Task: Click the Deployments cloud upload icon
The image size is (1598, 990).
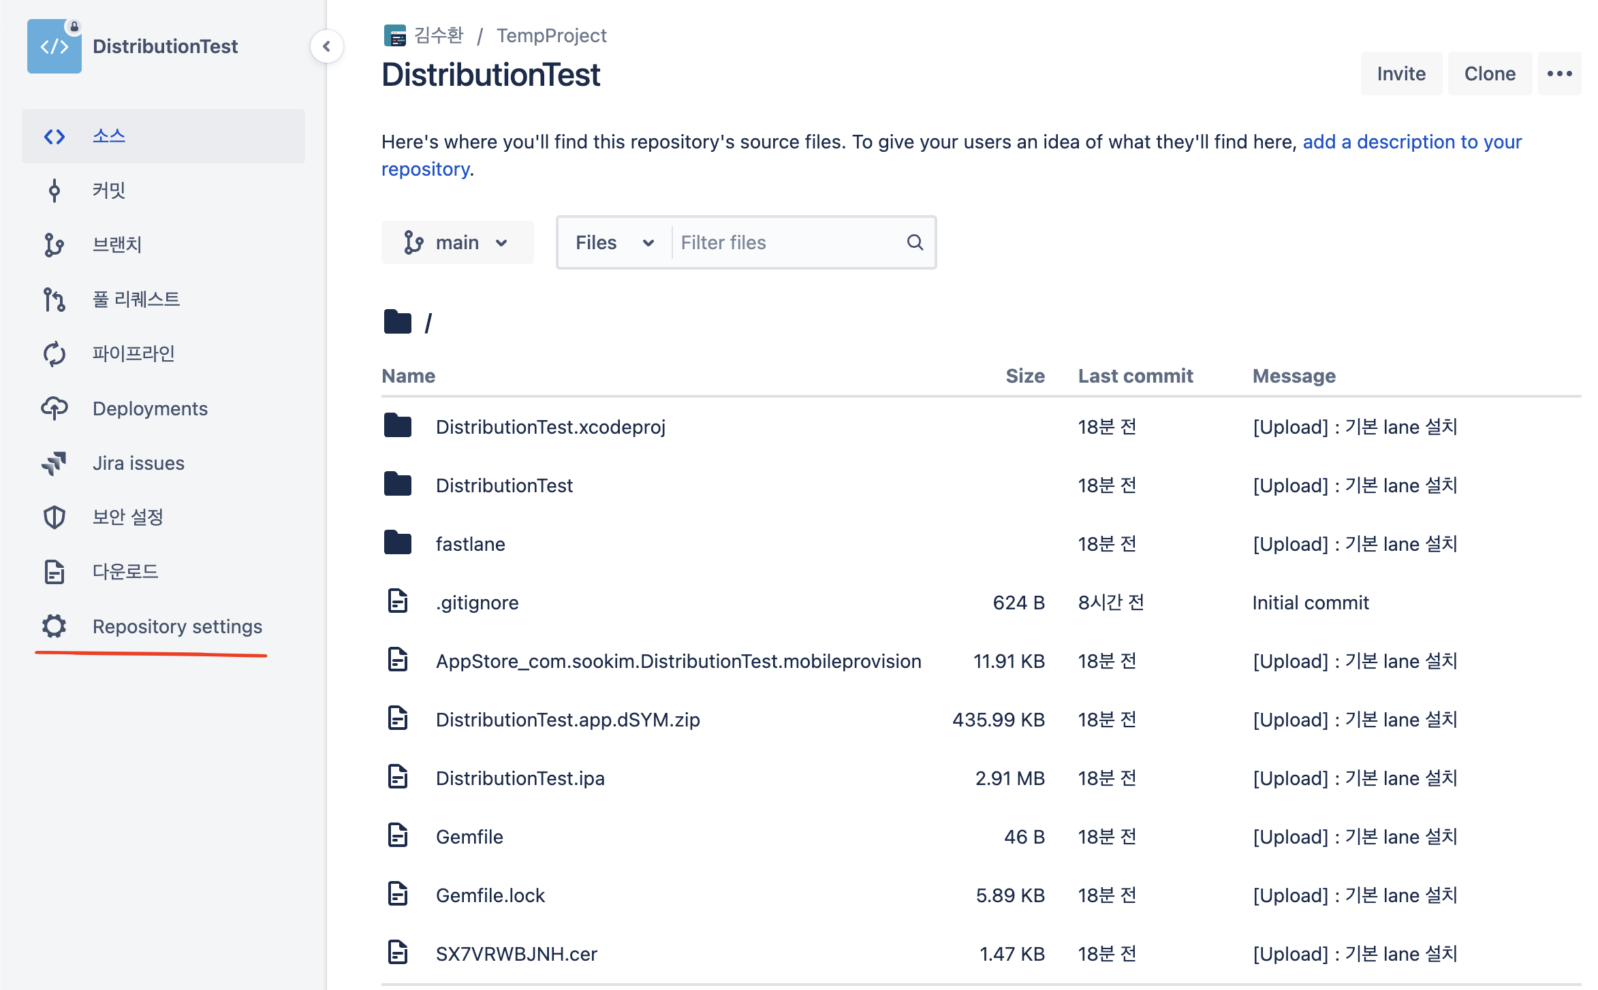Action: [54, 409]
